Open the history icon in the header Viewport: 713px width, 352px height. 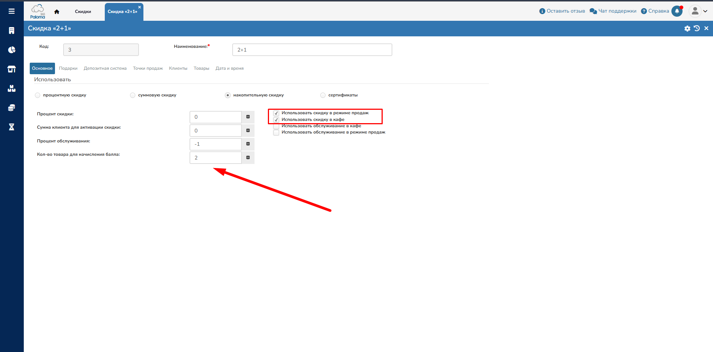697,29
